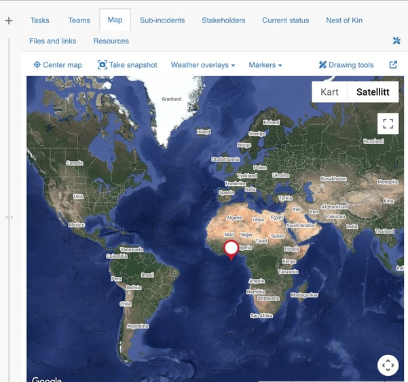The image size is (408, 382).
Task: Click the map pan/location control icon
Action: click(388, 365)
